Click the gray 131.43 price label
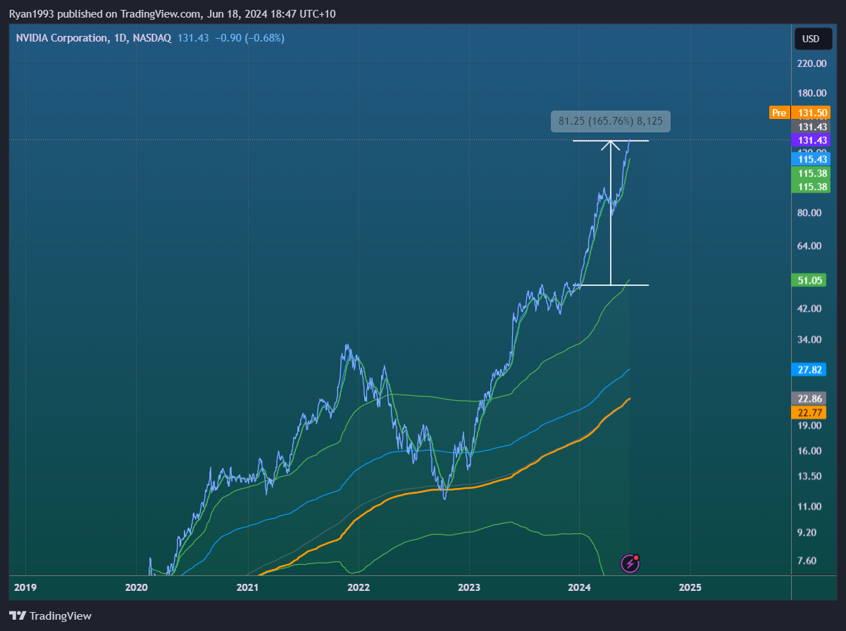Screen dimensions: 846x631 click(x=811, y=127)
